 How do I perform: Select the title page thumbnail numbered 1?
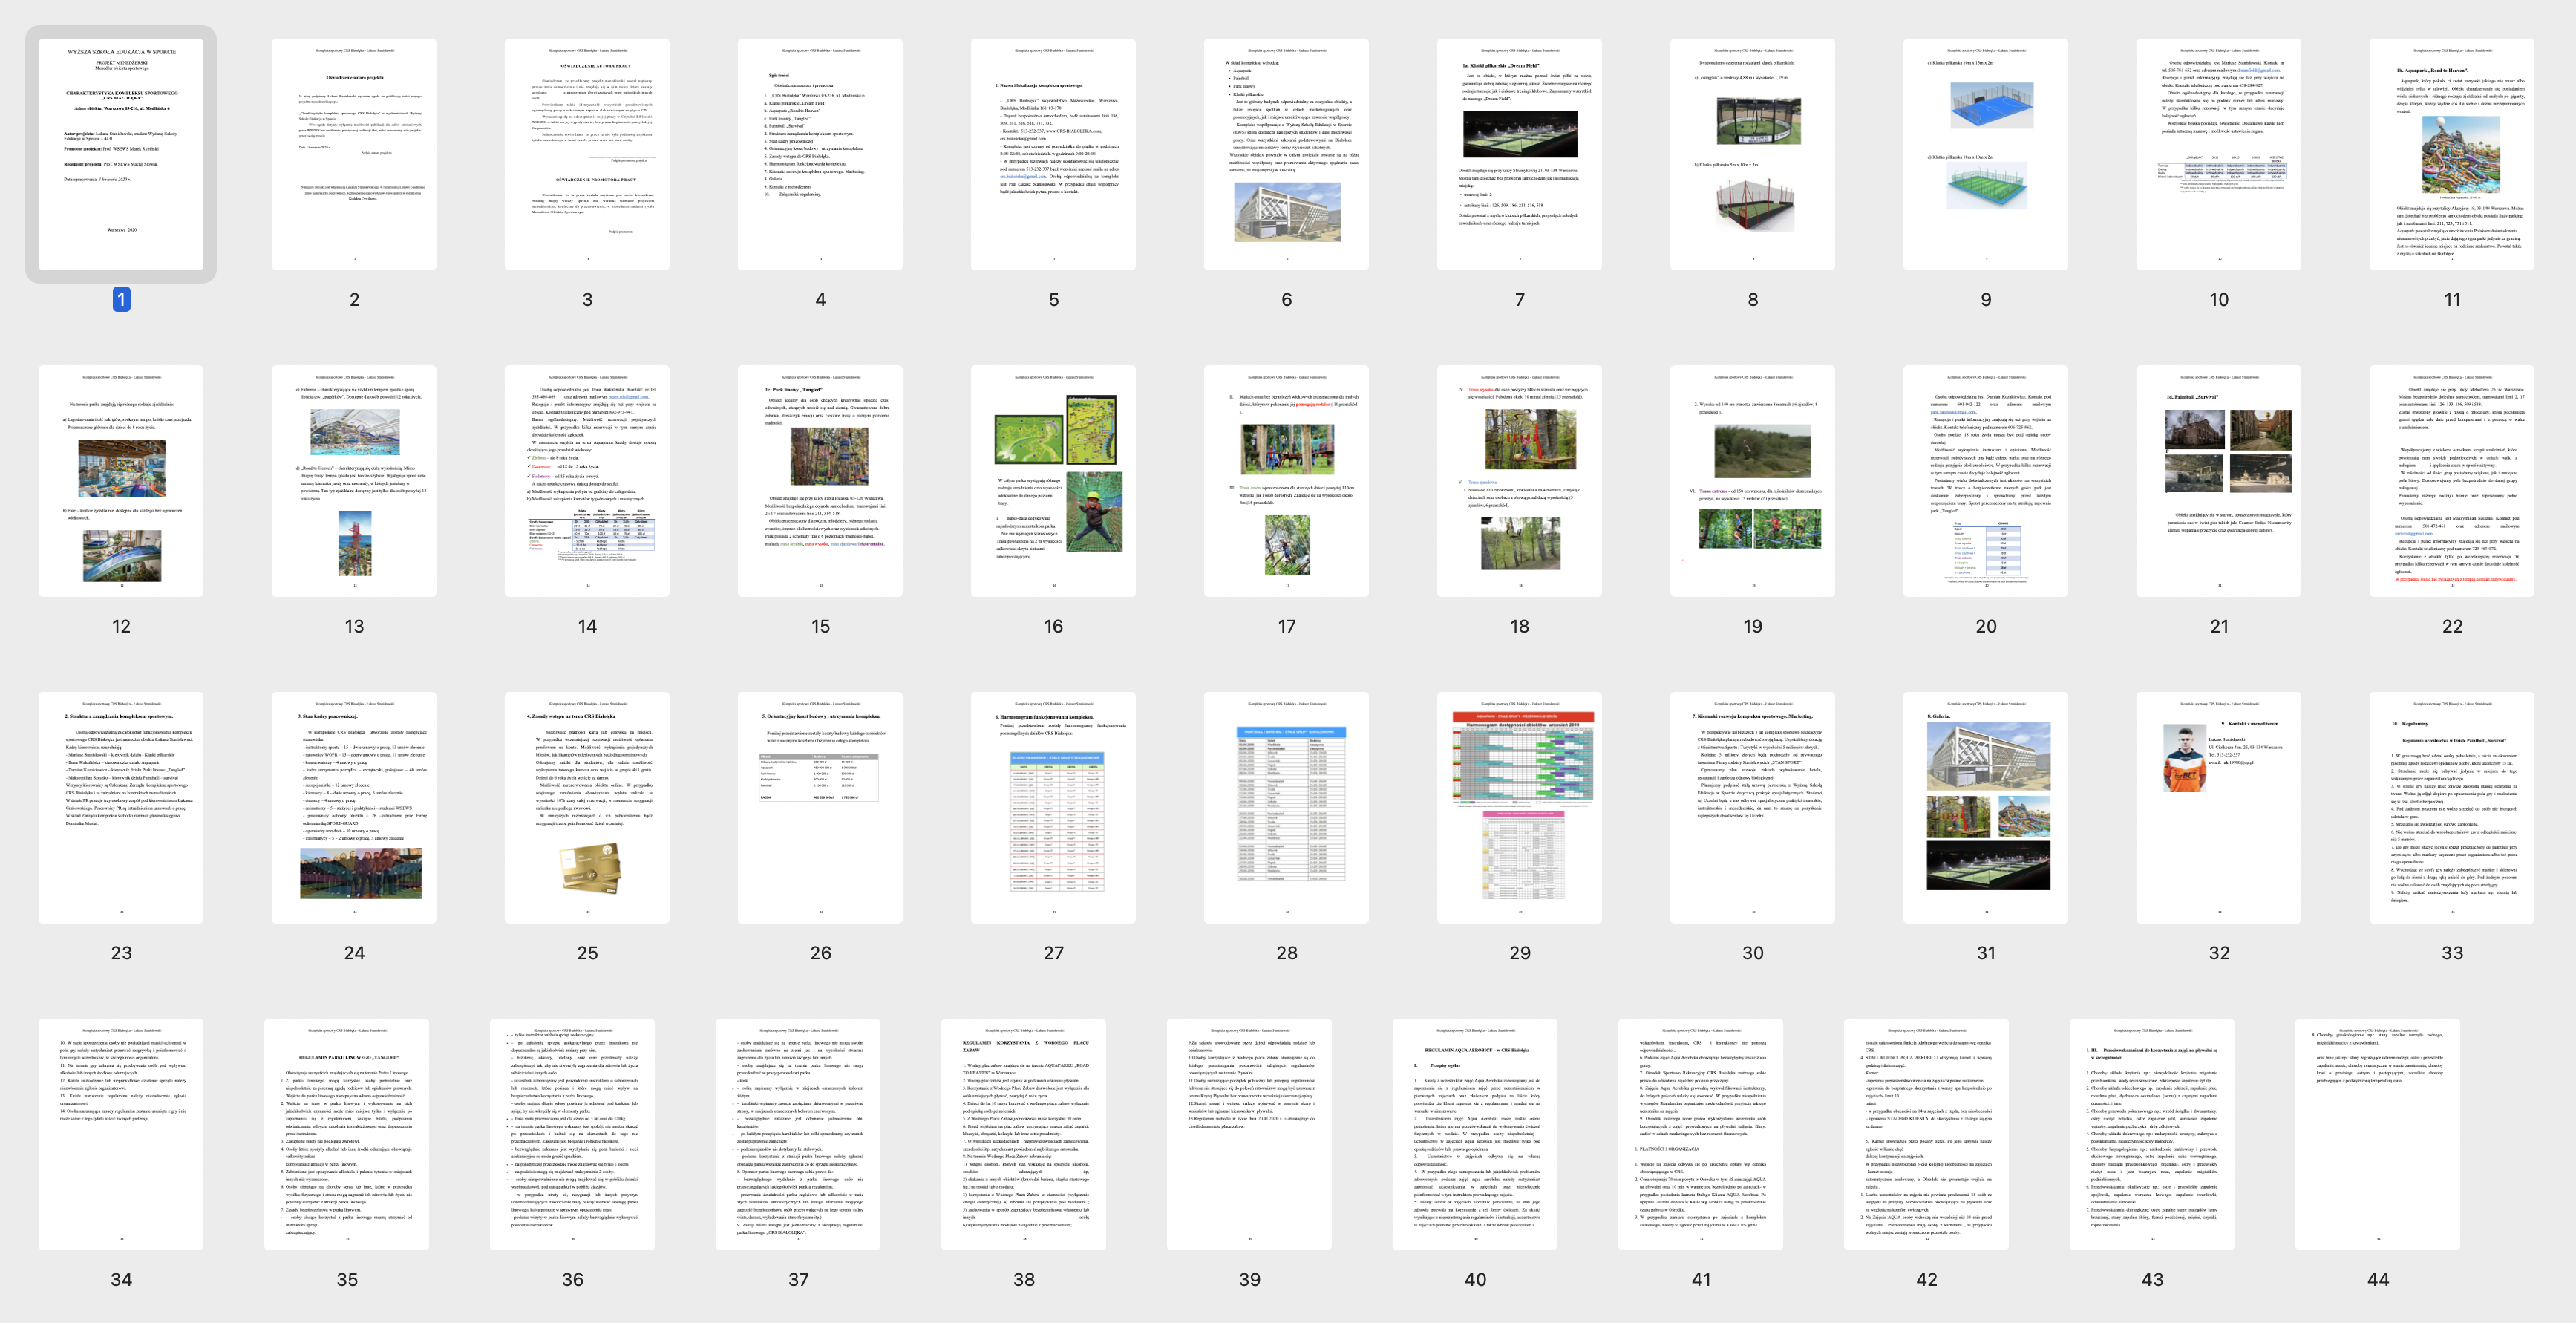[121, 154]
